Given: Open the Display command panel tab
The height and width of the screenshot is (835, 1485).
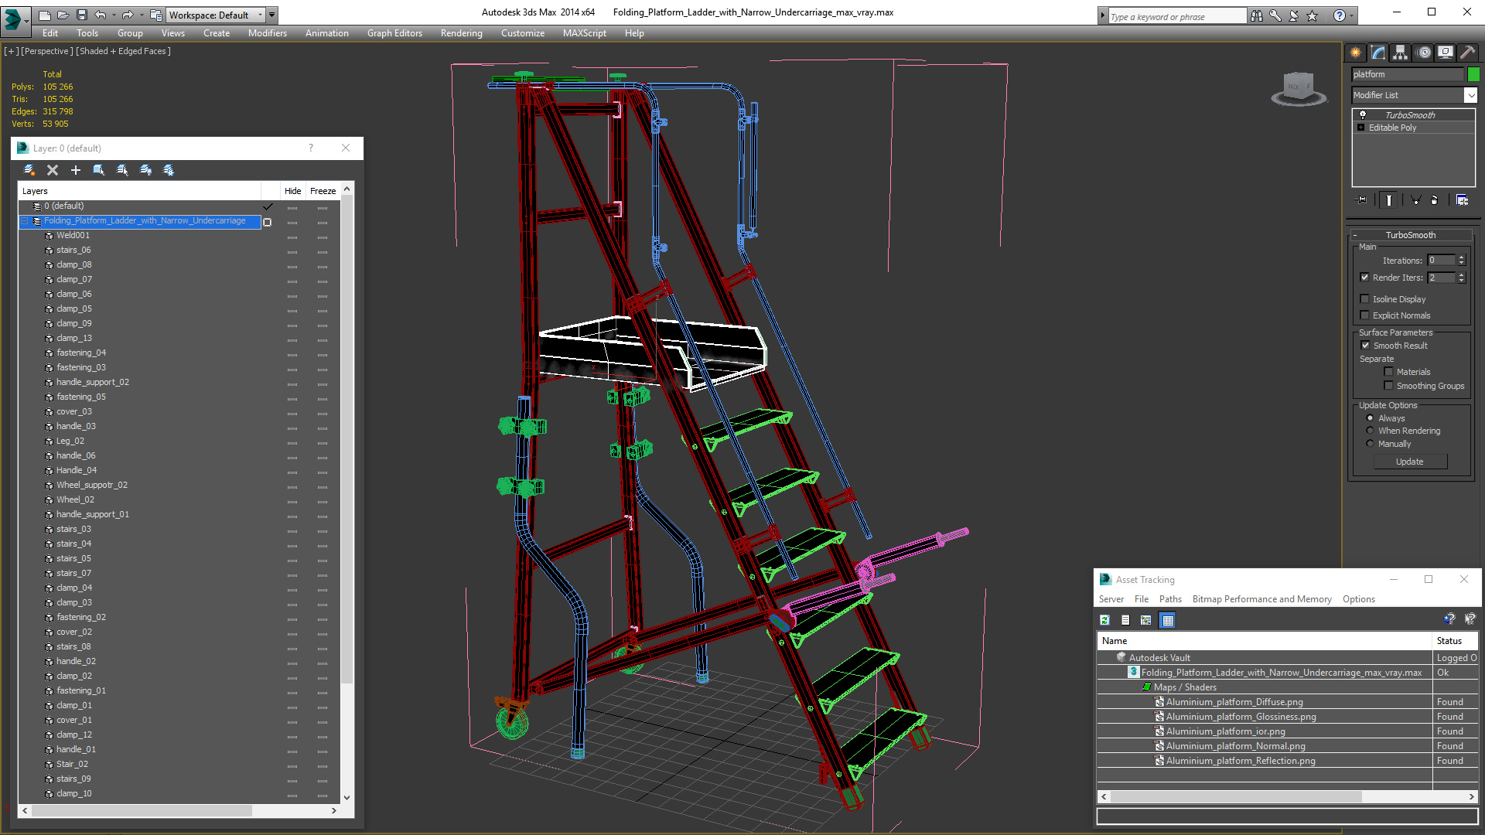Looking at the screenshot, I should 1445,53.
